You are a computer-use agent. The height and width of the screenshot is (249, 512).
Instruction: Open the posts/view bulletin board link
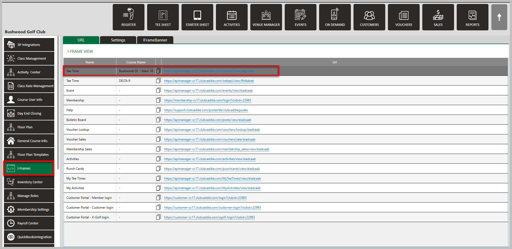[x=208, y=120]
